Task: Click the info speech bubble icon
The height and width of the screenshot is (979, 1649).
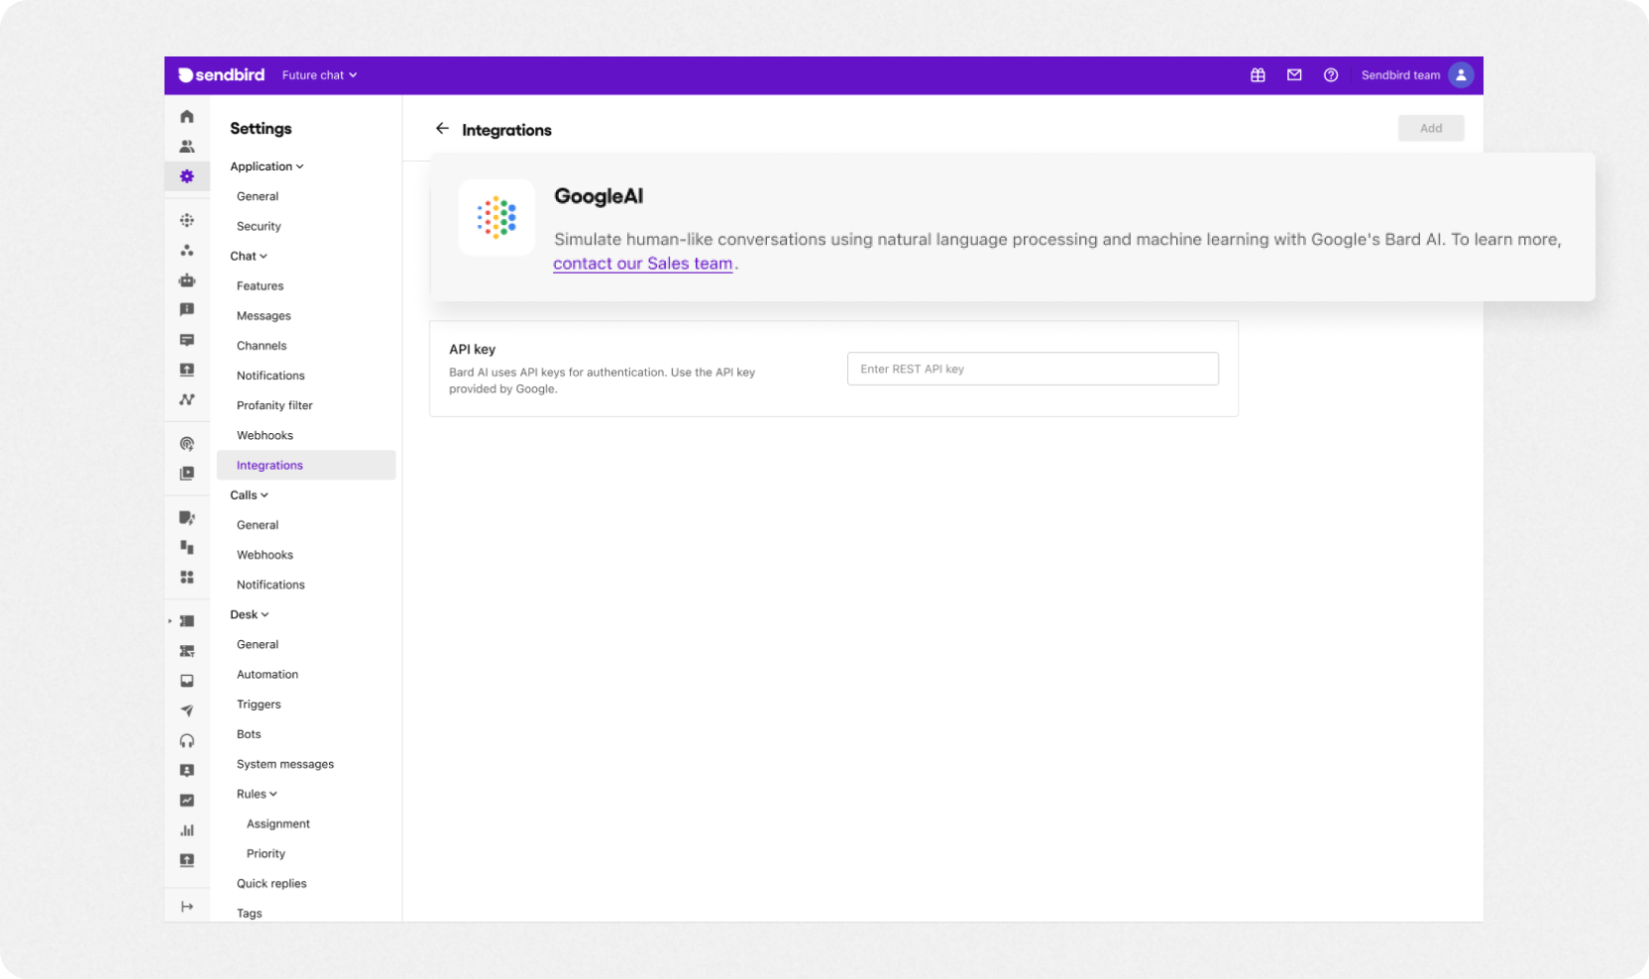Action: tap(186, 310)
